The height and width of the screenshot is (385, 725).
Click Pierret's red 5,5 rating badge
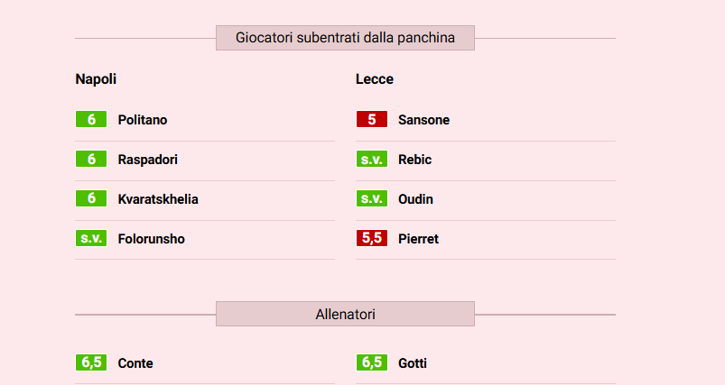pyautogui.click(x=372, y=239)
